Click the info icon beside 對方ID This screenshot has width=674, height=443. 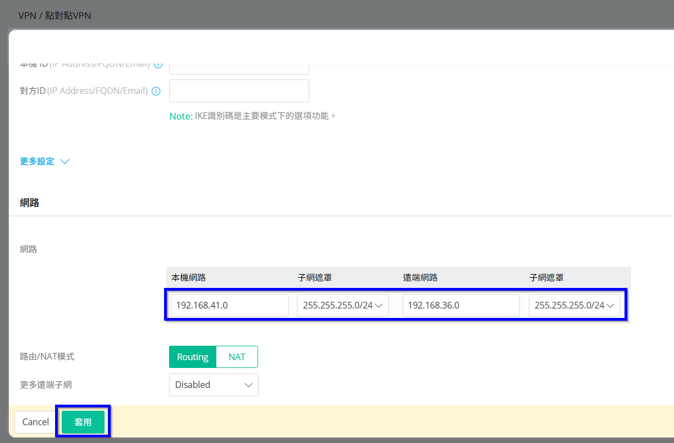(x=156, y=91)
